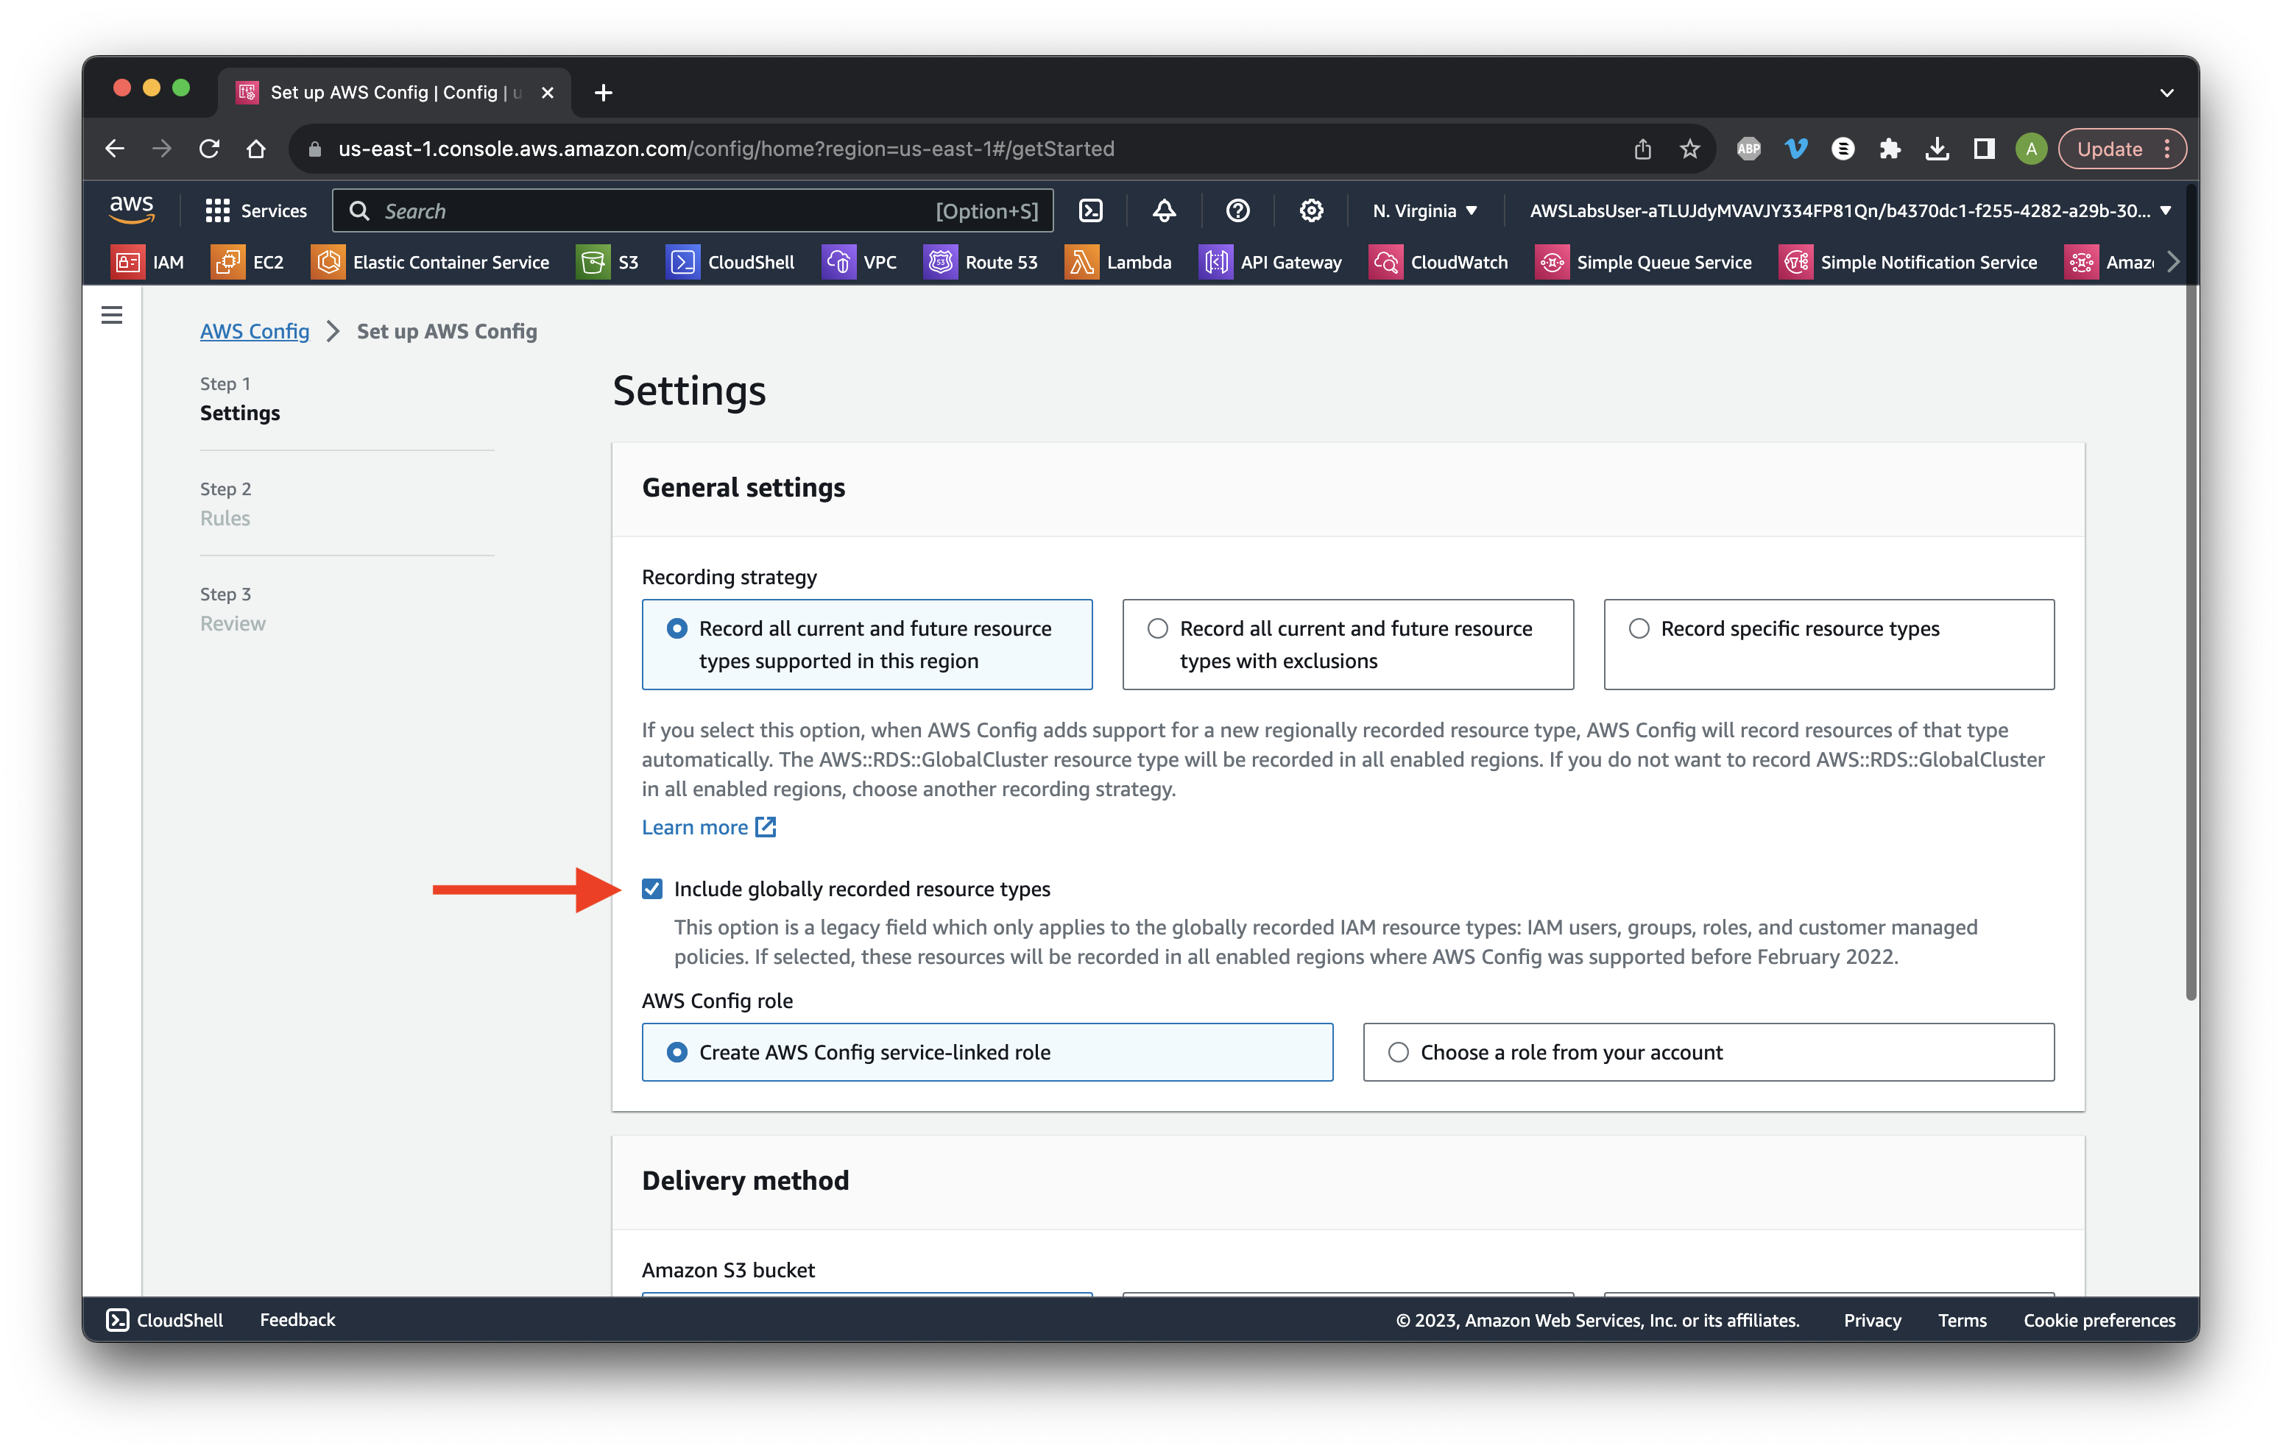
Task: Open the Lambda shortcut icon
Action: 1081,263
